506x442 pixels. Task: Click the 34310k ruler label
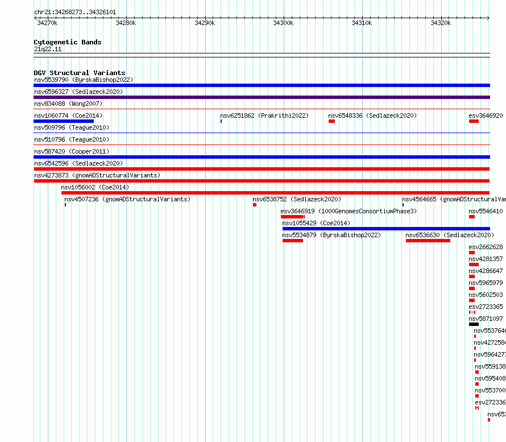click(362, 23)
